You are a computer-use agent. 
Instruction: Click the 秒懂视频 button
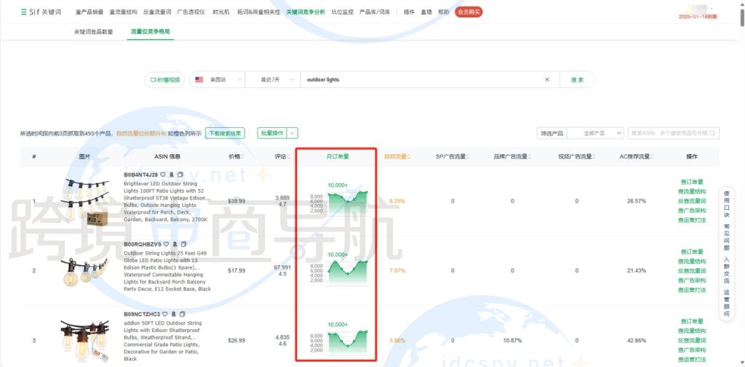(x=165, y=80)
